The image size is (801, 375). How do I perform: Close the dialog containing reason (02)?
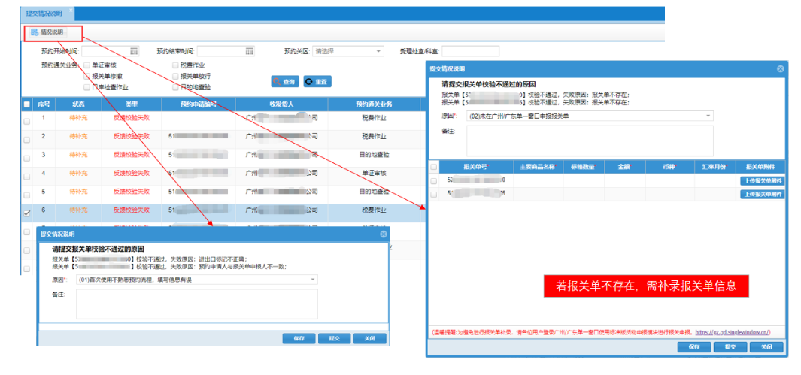tap(780, 68)
